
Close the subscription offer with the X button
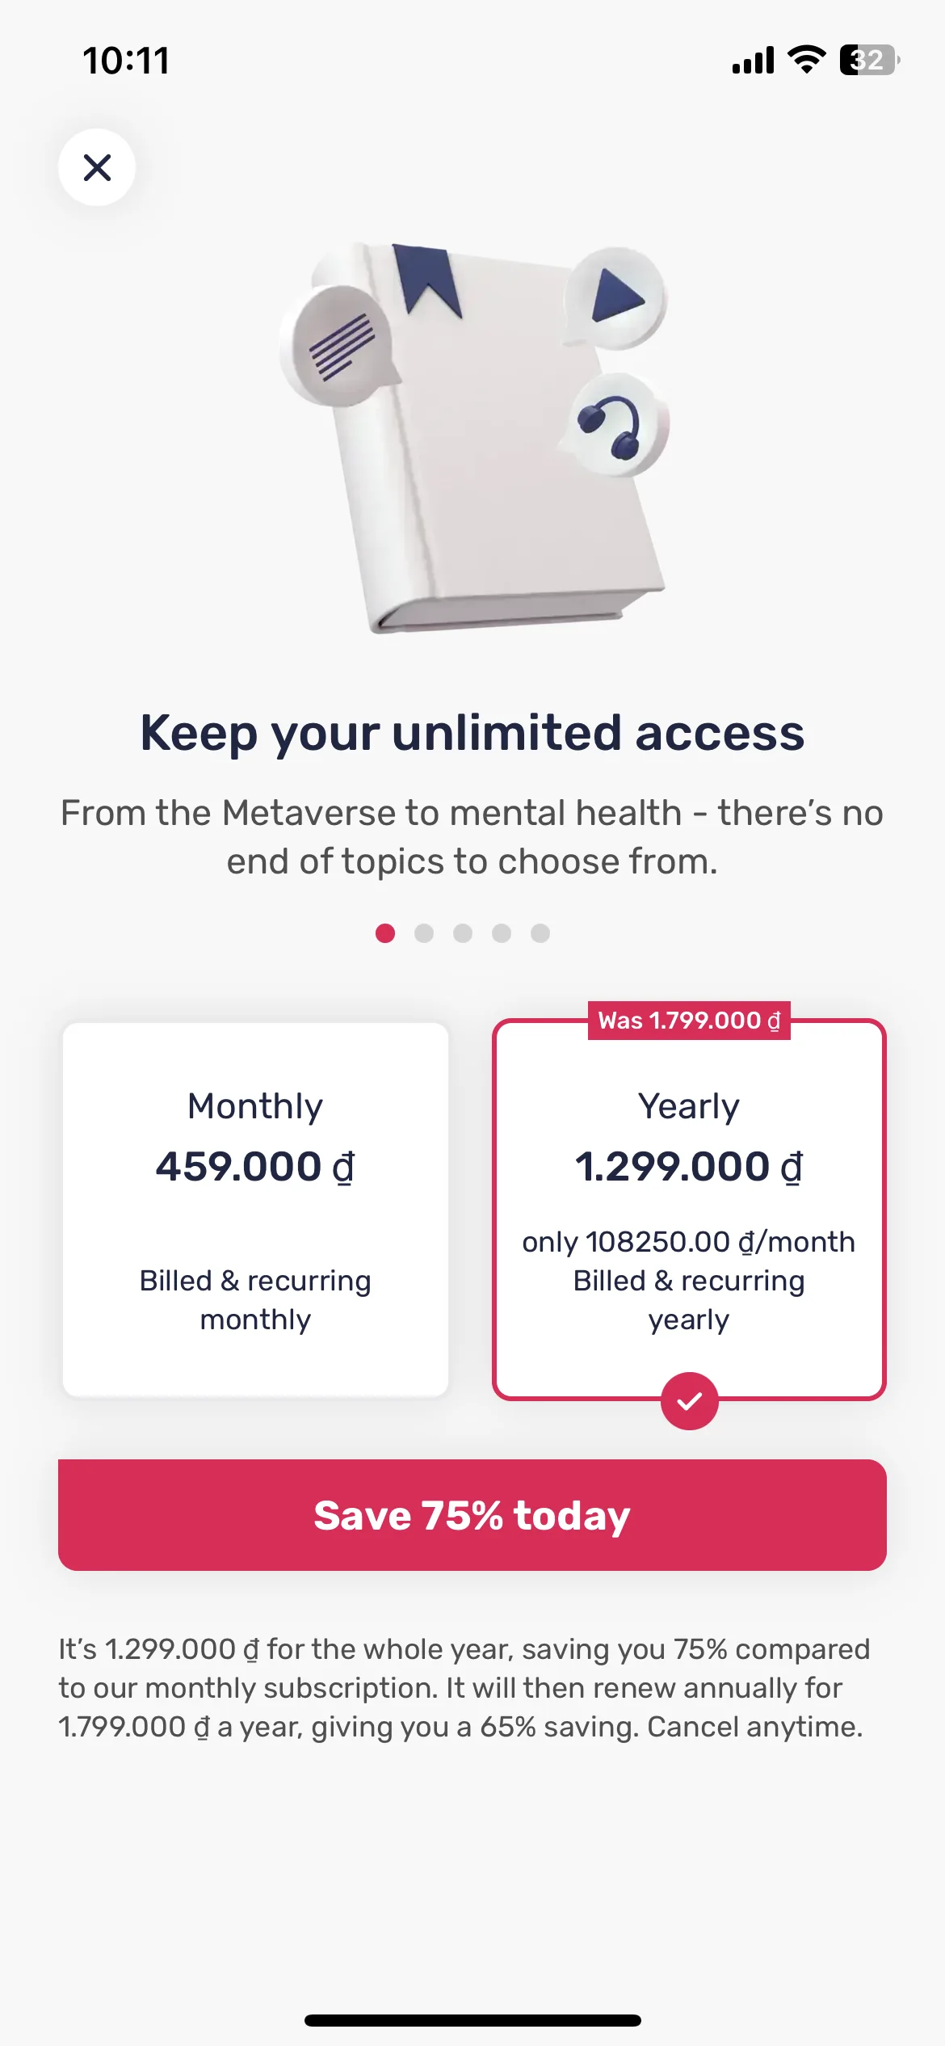(x=97, y=167)
